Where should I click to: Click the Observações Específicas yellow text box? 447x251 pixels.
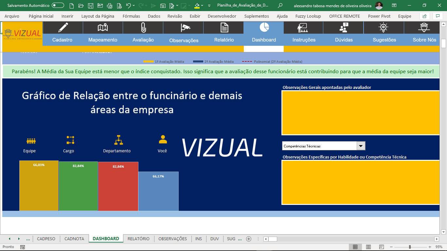[360, 182]
